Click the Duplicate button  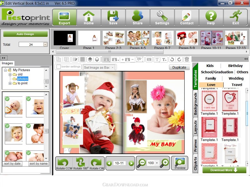click(x=179, y=67)
